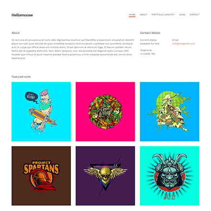The height and width of the screenshot is (211, 211).
Task: Open the samurai mask illustration thumbnail
Action: (x=170, y=176)
